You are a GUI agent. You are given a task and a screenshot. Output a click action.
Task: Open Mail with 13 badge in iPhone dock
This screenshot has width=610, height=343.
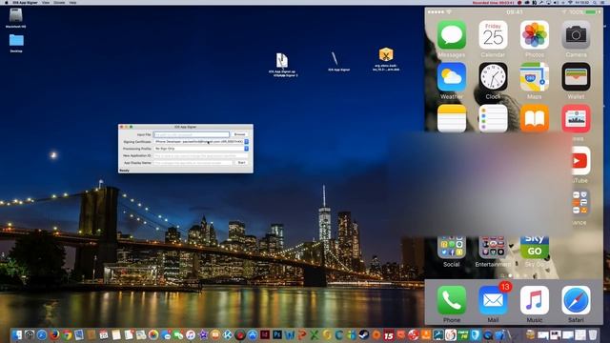493,300
